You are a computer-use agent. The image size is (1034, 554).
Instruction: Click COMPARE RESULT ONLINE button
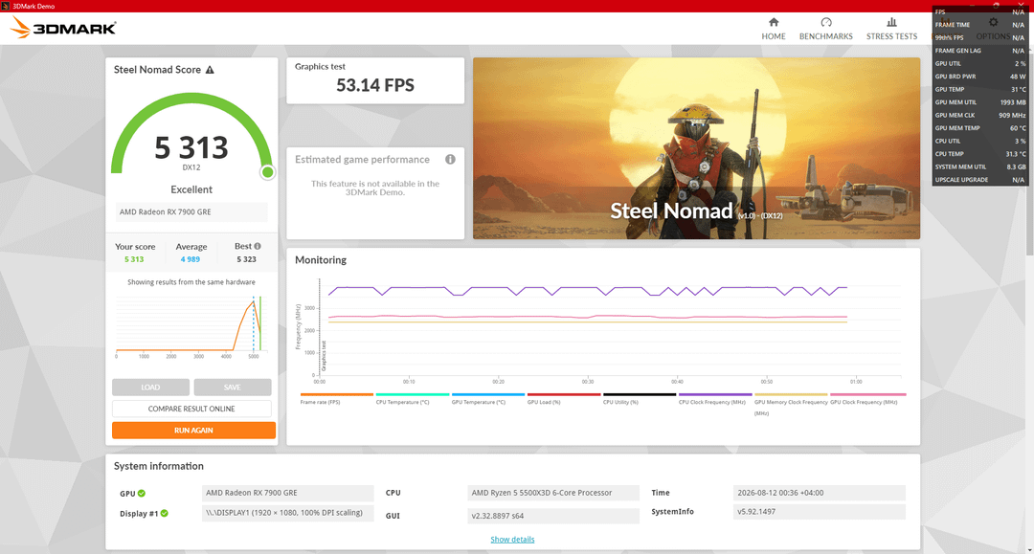coord(191,409)
